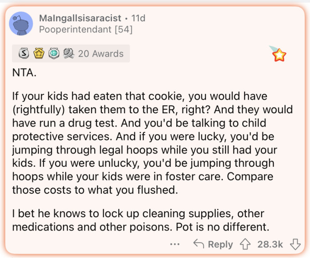Click the Reply button text

(221, 244)
